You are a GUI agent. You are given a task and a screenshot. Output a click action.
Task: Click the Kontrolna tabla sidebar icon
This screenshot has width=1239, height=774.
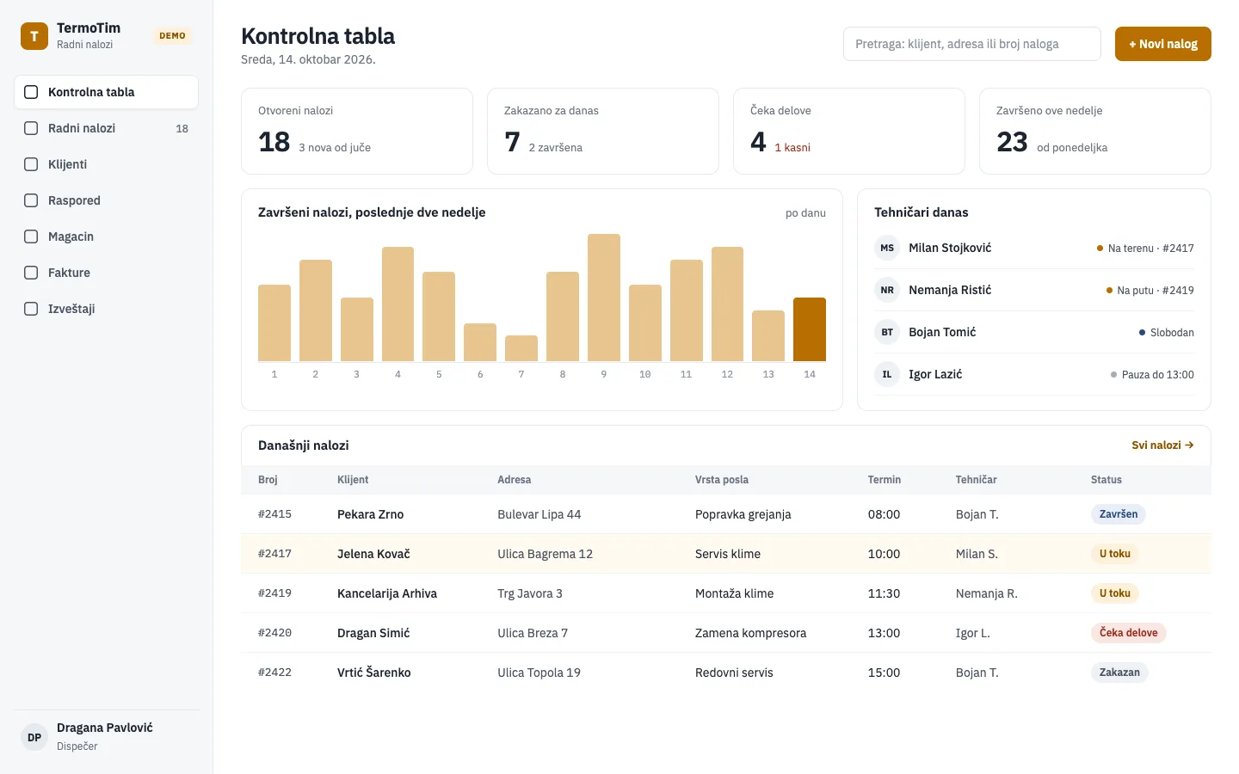31,92
